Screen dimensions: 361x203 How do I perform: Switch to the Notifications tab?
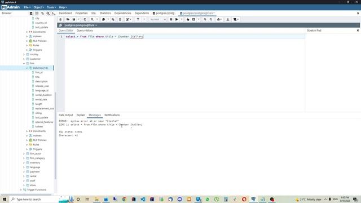pos(112,115)
